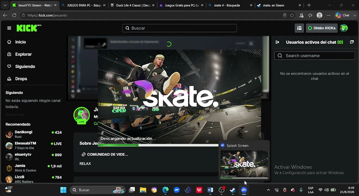Click the microphone icon in system tray
359x196 pixels.
click(301, 190)
